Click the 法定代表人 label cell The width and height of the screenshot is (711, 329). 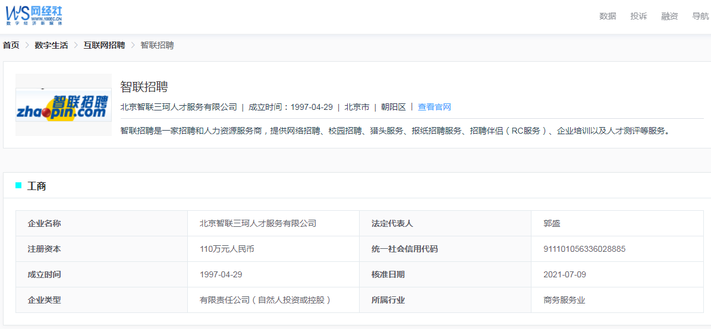tap(445, 223)
